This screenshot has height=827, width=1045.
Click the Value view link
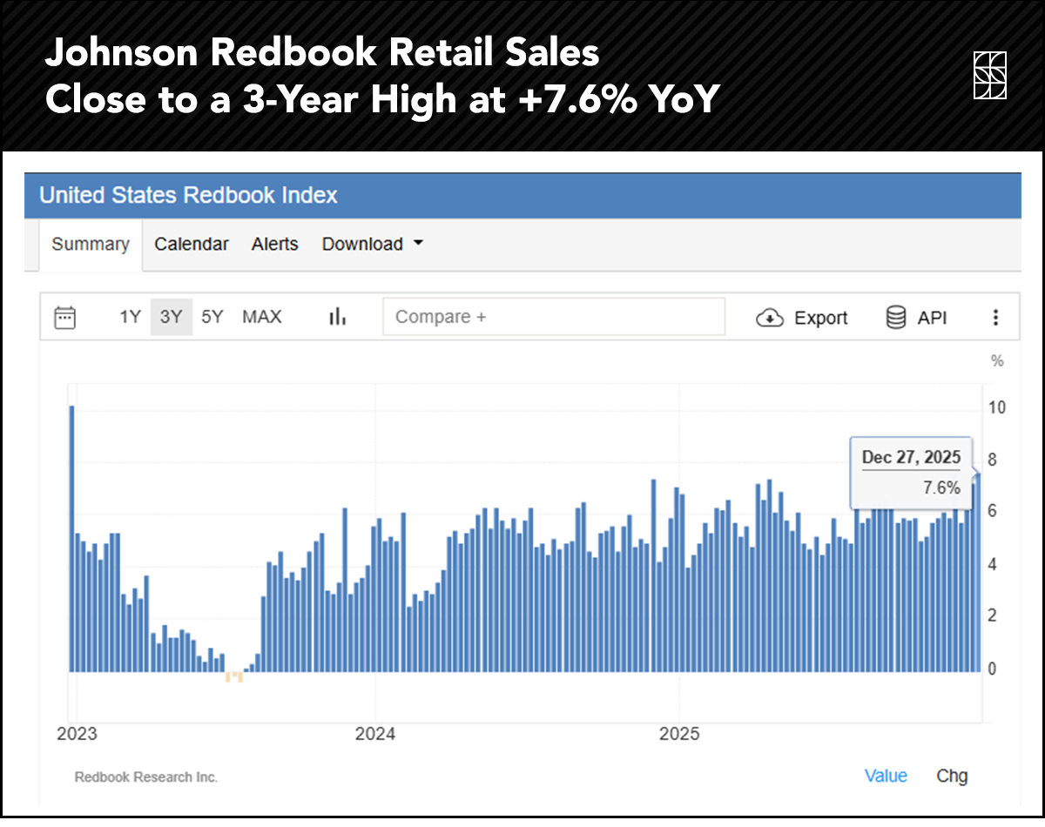pyautogui.click(x=886, y=776)
